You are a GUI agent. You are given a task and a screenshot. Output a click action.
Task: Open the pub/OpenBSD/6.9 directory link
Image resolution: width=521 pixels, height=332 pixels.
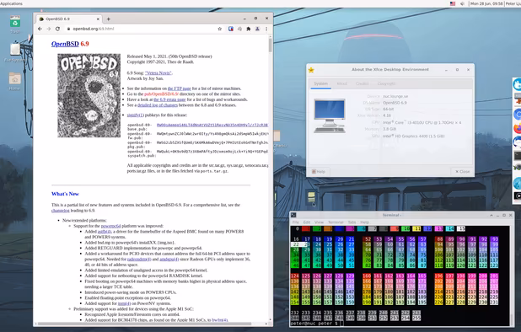pyautogui.click(x=161, y=94)
